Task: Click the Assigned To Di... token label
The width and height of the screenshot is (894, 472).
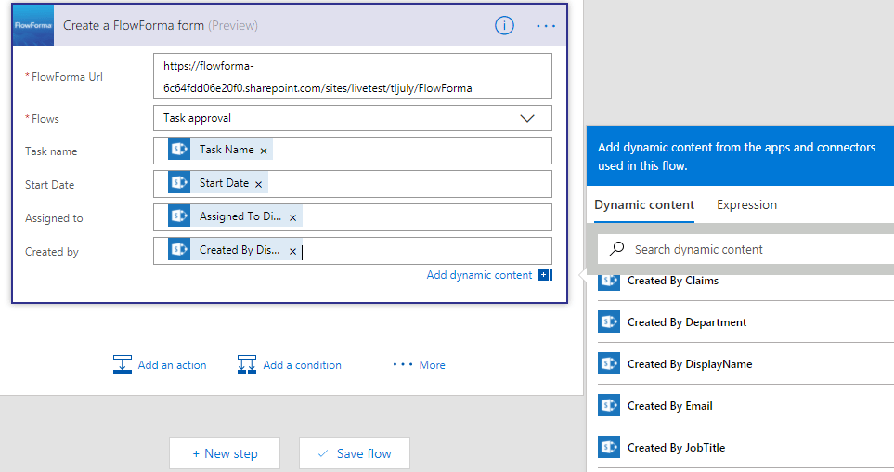Action: click(x=240, y=216)
